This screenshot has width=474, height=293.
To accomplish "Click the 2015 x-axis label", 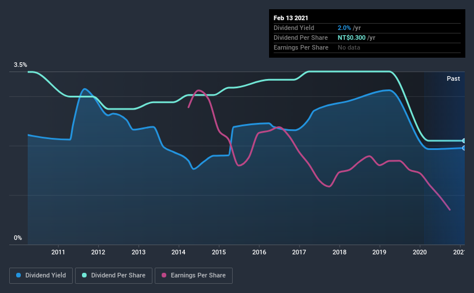I will tap(219, 252).
